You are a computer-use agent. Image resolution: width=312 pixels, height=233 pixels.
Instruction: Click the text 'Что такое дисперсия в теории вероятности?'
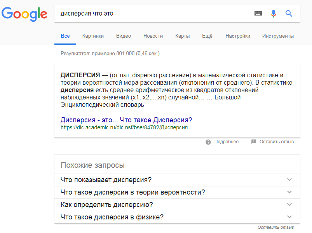(x=133, y=192)
